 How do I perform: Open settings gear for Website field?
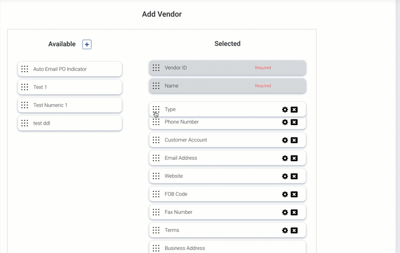285,176
